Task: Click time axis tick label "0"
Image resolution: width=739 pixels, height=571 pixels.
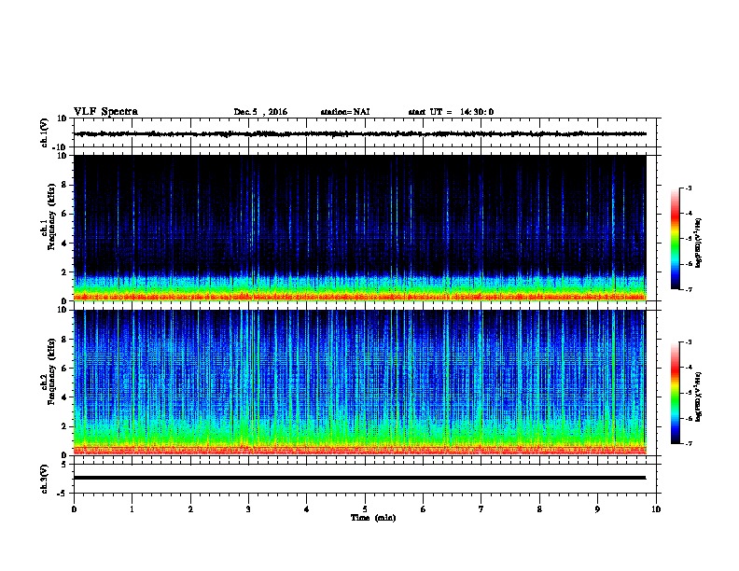Action: pyautogui.click(x=74, y=509)
